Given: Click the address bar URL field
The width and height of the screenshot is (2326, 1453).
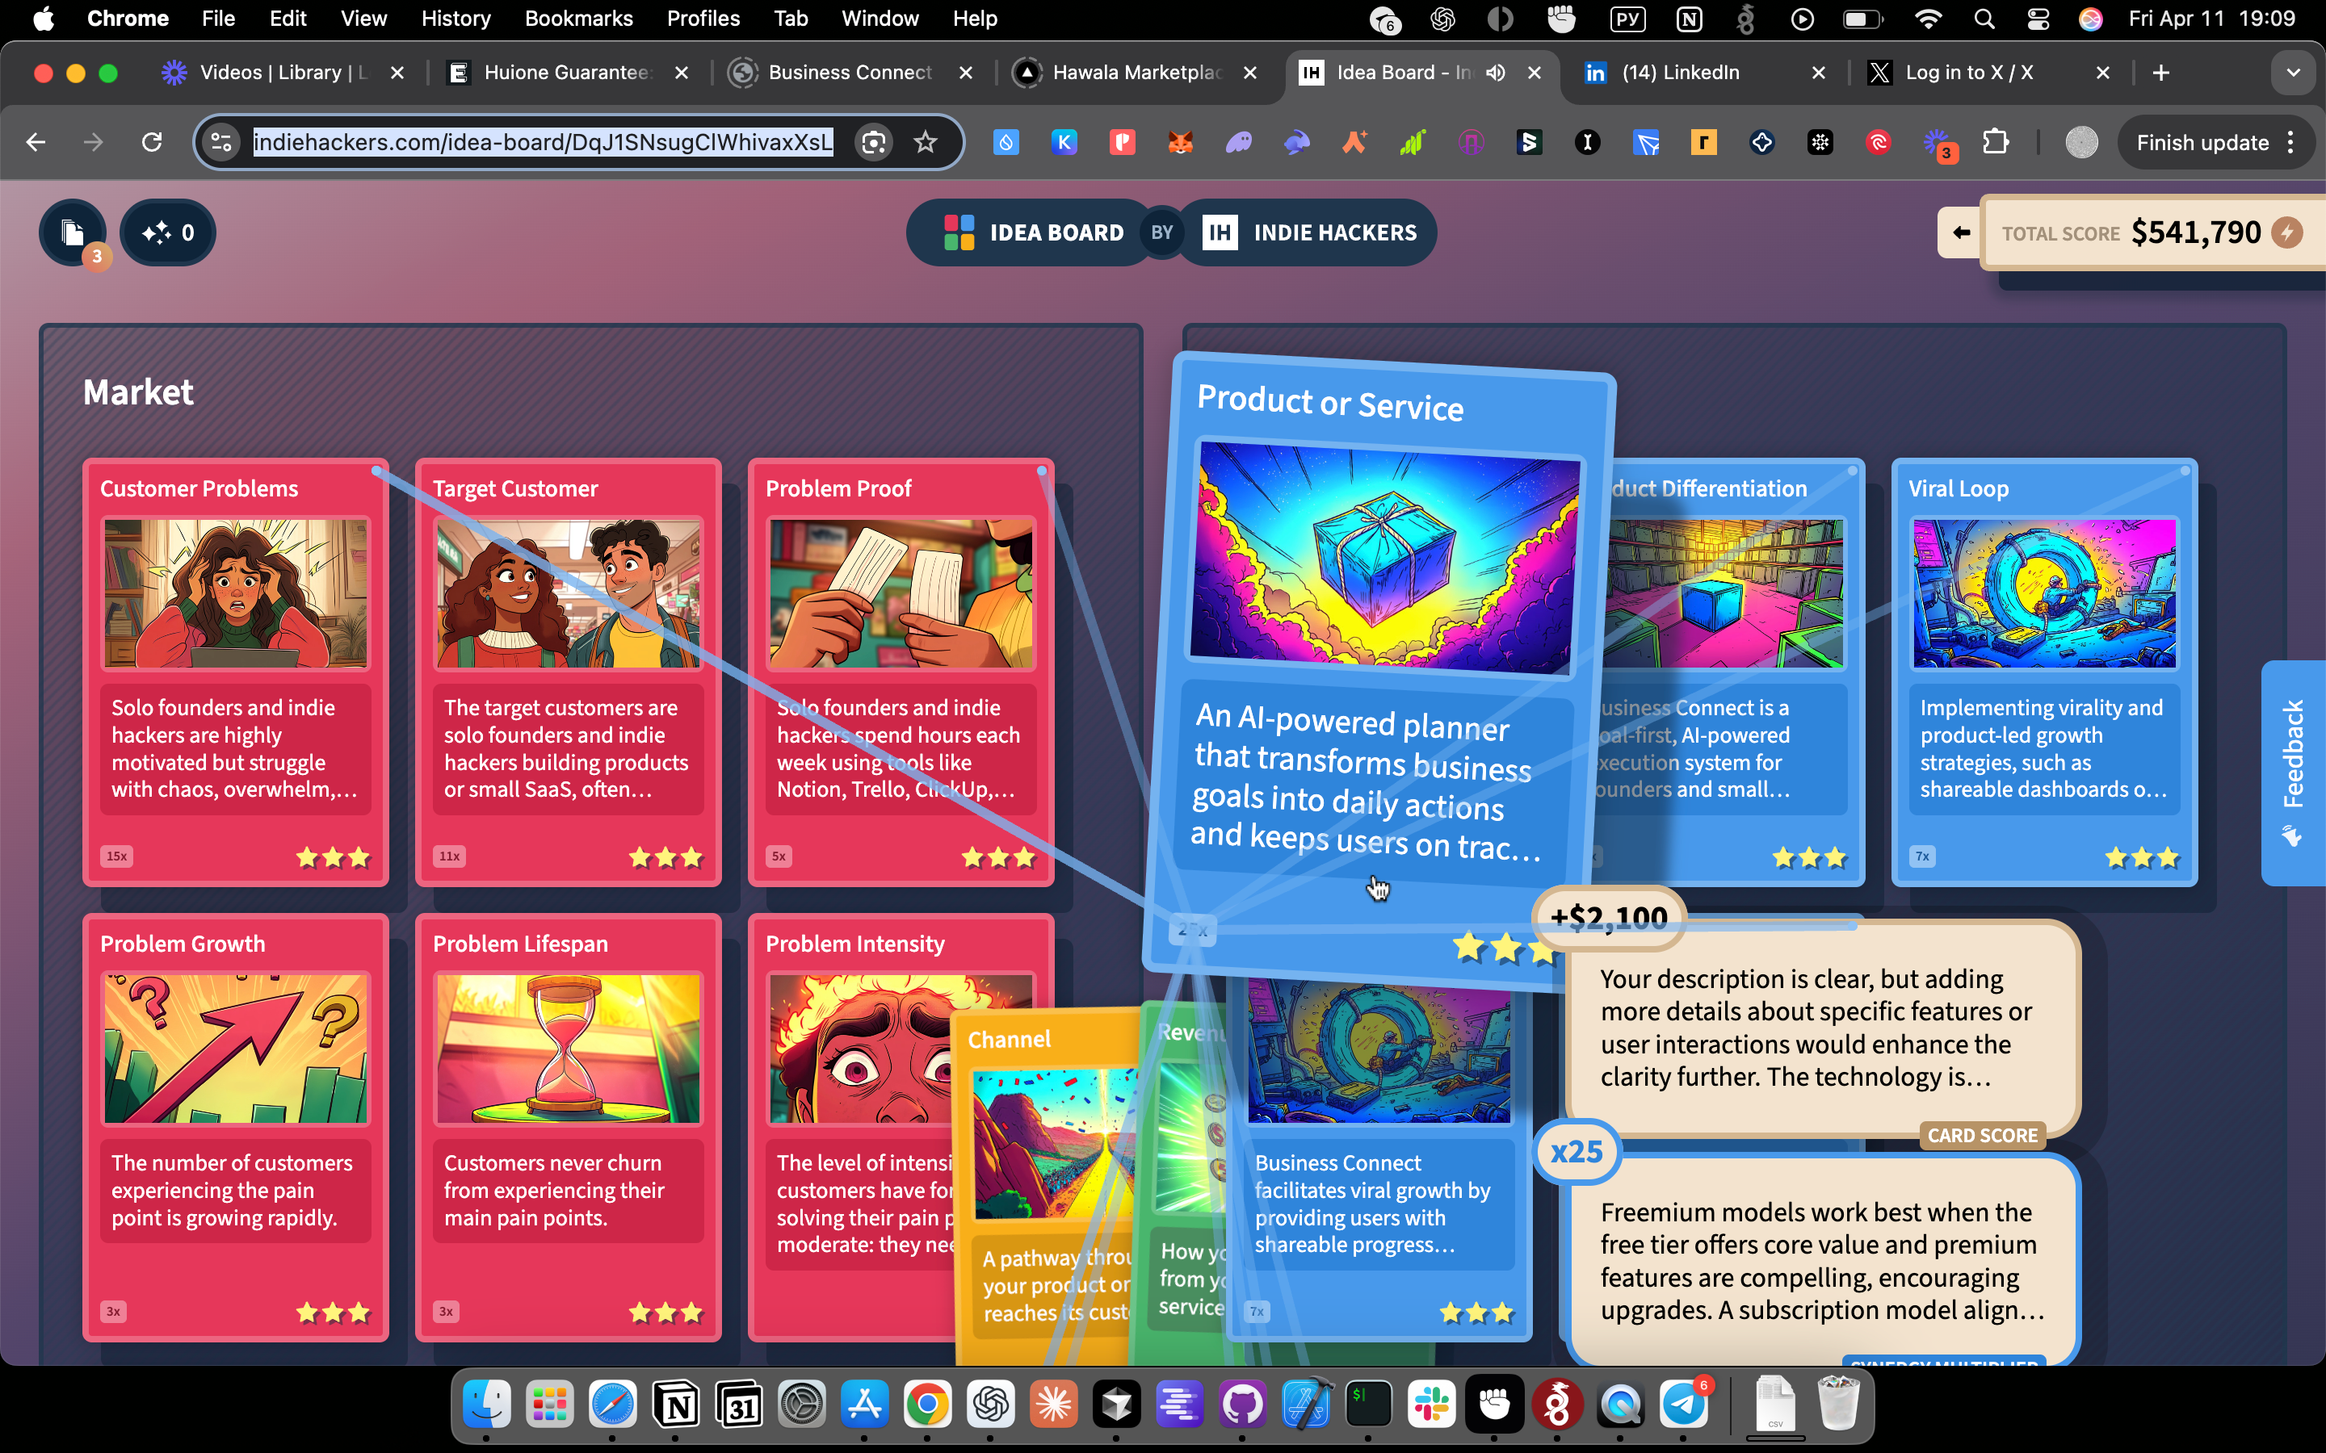Looking at the screenshot, I should 543,143.
